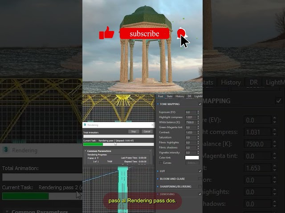Click the sharp White balance [K] spinner arrows
The height and width of the screenshot is (213, 285).
[198, 122]
